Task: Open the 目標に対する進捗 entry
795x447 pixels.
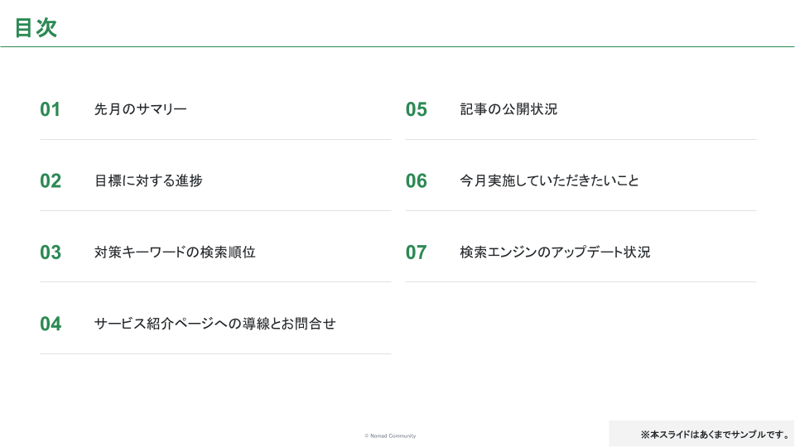Action: point(148,180)
